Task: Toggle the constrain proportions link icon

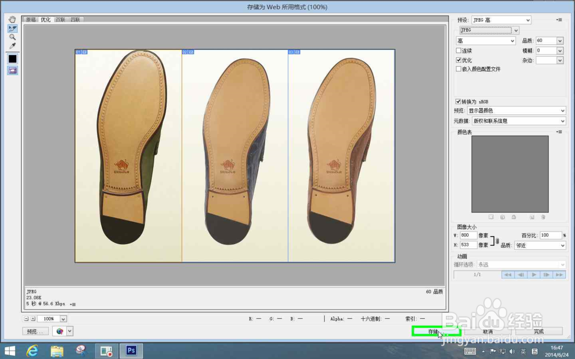Action: pyautogui.click(x=497, y=241)
